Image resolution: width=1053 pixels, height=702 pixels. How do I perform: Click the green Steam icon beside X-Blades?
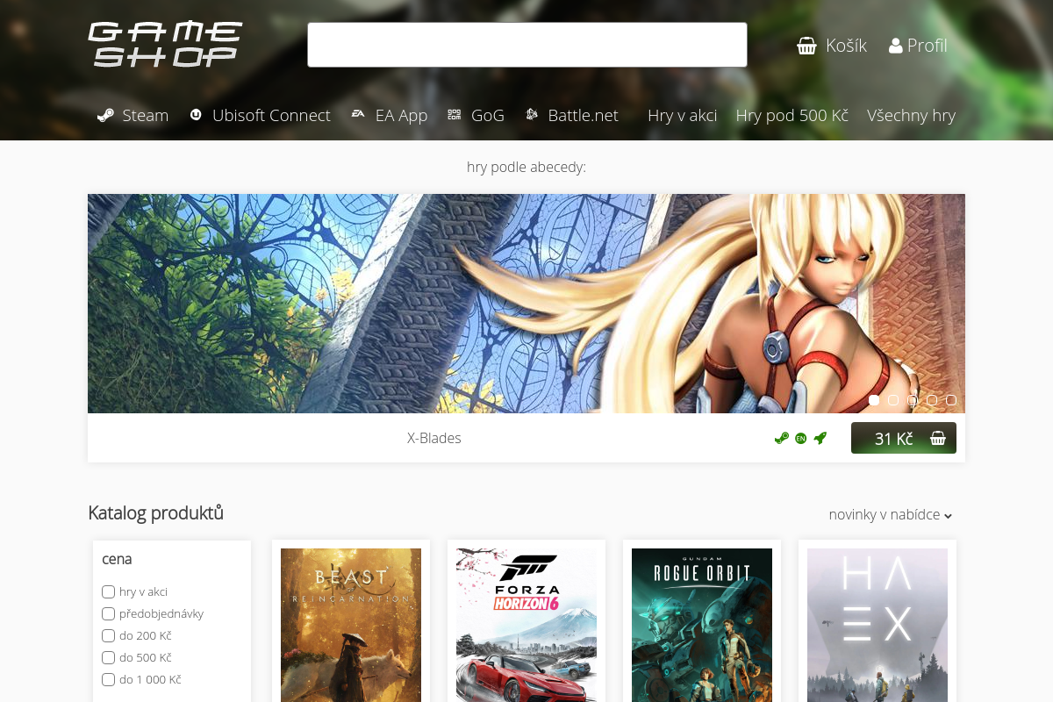click(x=782, y=438)
